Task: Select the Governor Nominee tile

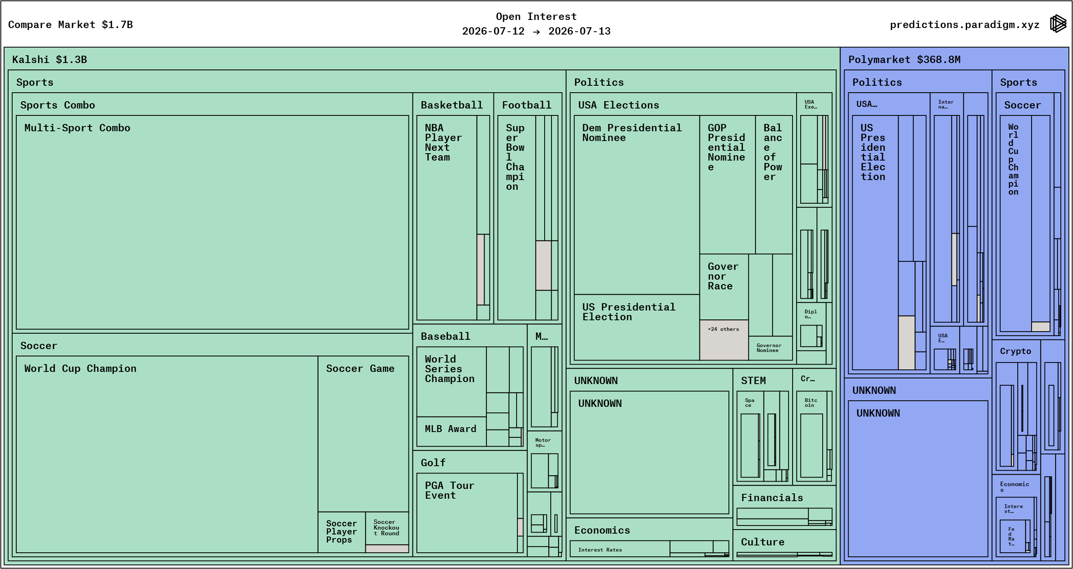Action: tap(770, 348)
